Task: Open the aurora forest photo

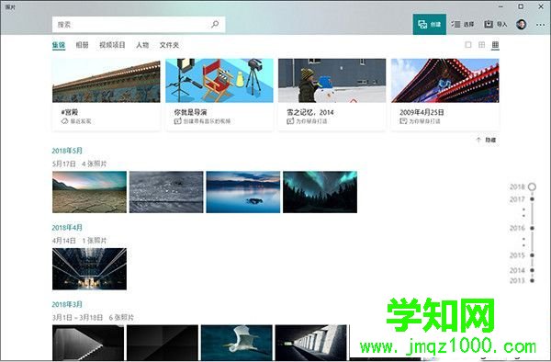Action: 320,192
